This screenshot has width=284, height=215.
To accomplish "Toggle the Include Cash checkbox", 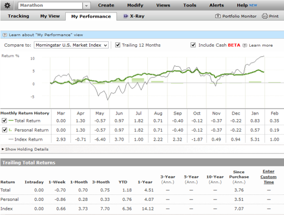I will point(193,45).
